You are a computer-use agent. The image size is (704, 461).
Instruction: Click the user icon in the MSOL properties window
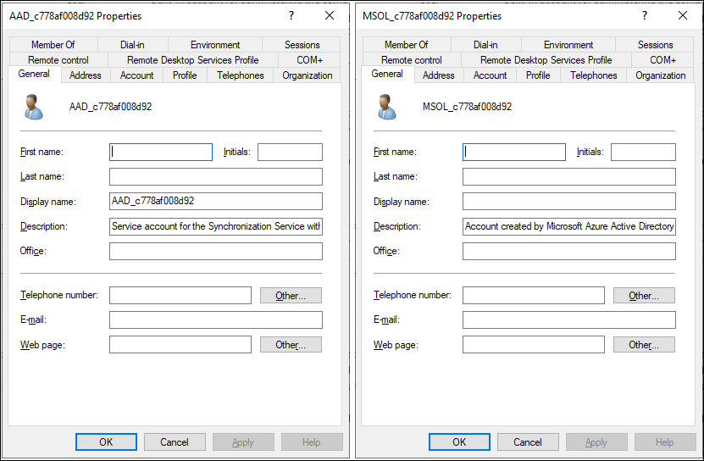(387, 107)
